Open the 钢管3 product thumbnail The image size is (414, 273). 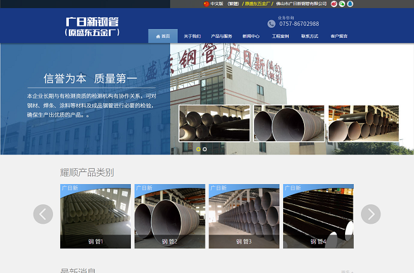coord(244,216)
